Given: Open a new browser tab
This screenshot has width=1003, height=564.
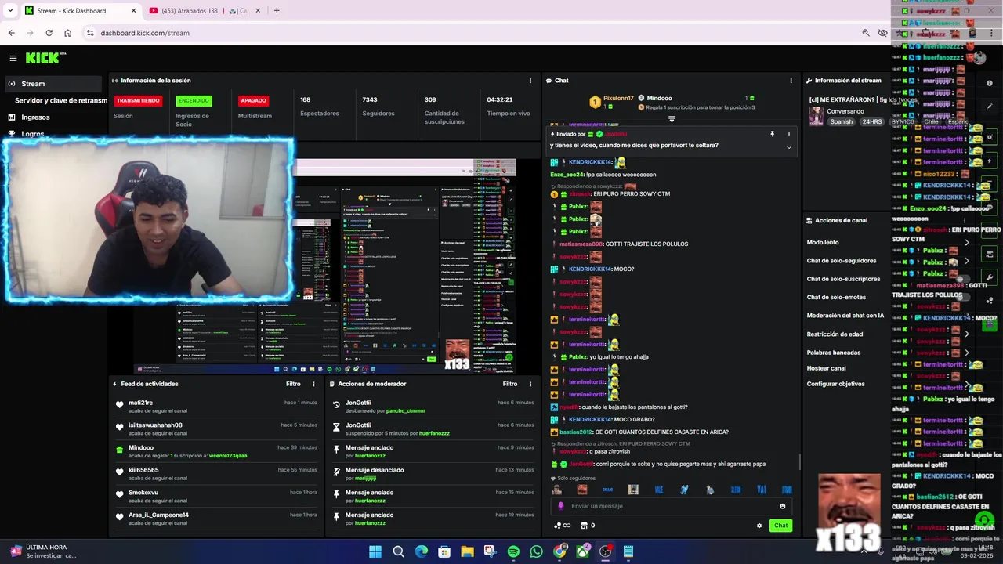Looking at the screenshot, I should [x=277, y=11].
